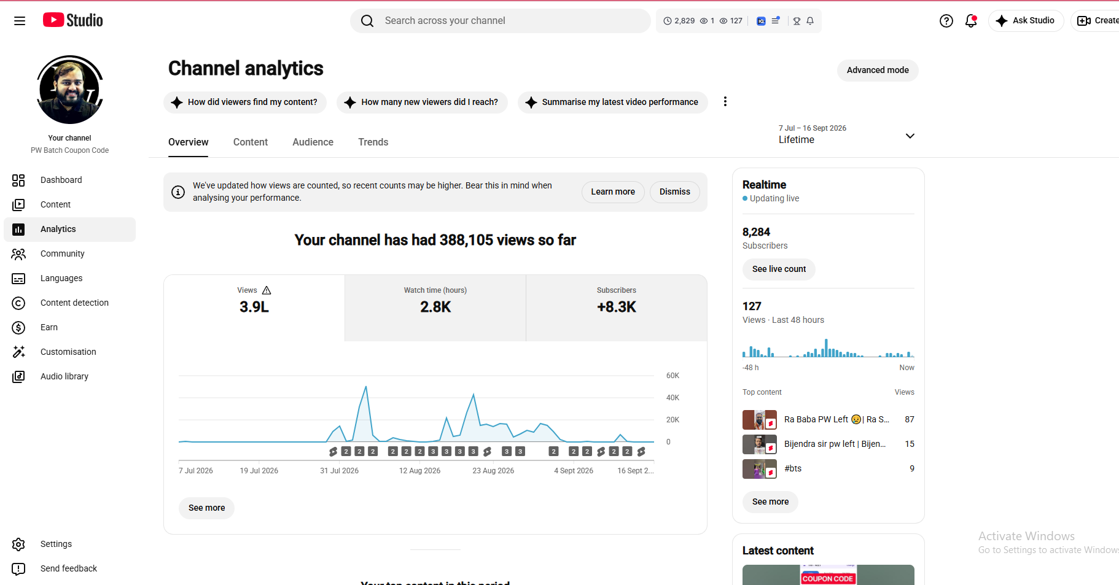Screen dimensions: 1119x585
Task: Click the YouTube Studio logo
Action: tap(73, 20)
